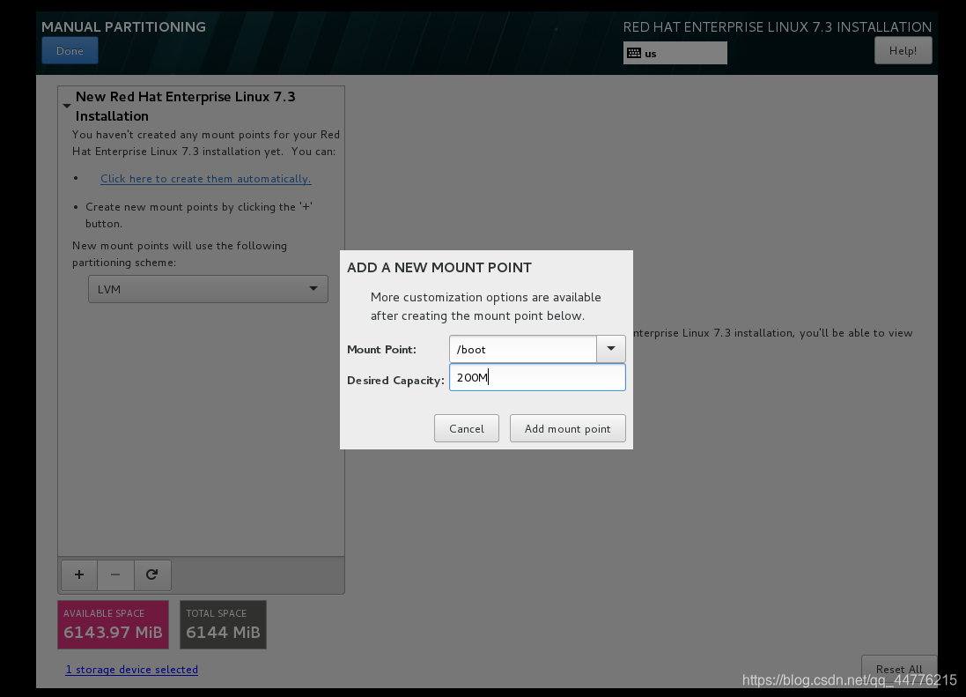This screenshot has height=697, width=966.
Task: Click the plus add mount point icon
Action: pyautogui.click(x=79, y=575)
